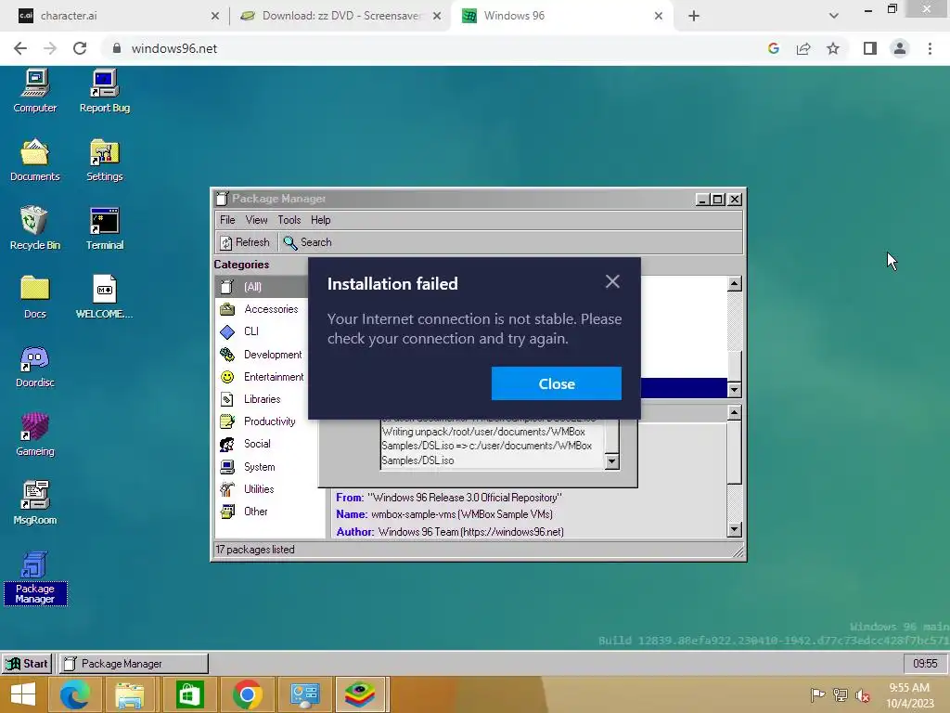Click the tab search dropdown arrow
The width and height of the screenshot is (950, 713).
[x=834, y=16]
